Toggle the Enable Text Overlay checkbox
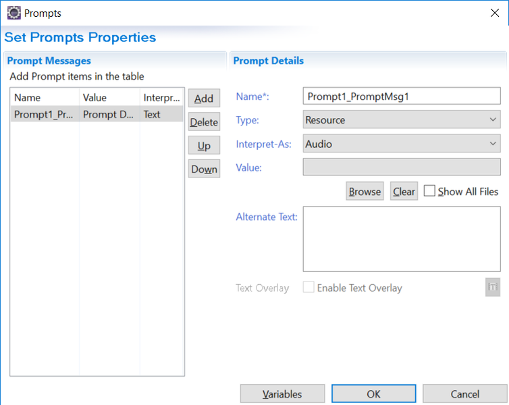 point(309,287)
